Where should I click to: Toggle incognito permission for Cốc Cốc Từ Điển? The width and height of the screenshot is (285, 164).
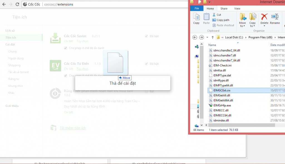coord(65,76)
